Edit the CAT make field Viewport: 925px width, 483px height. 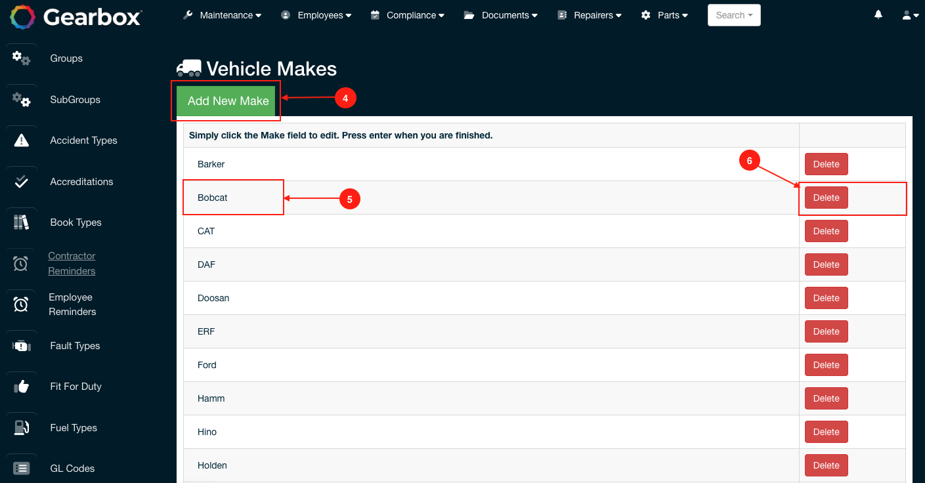(491, 231)
